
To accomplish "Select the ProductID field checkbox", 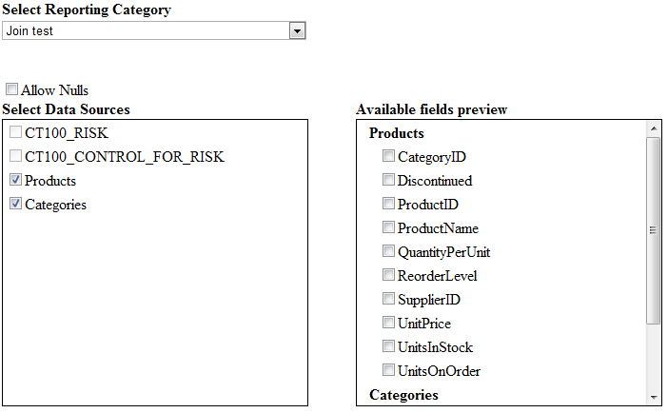I will pos(388,204).
